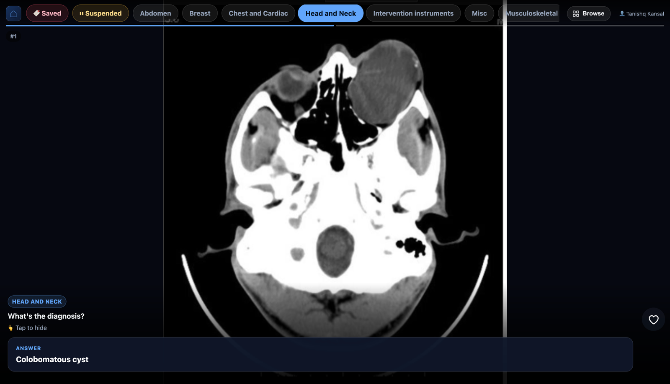Image resolution: width=670 pixels, height=384 pixels.
Task: Open the home icon button
Action: pyautogui.click(x=13, y=13)
